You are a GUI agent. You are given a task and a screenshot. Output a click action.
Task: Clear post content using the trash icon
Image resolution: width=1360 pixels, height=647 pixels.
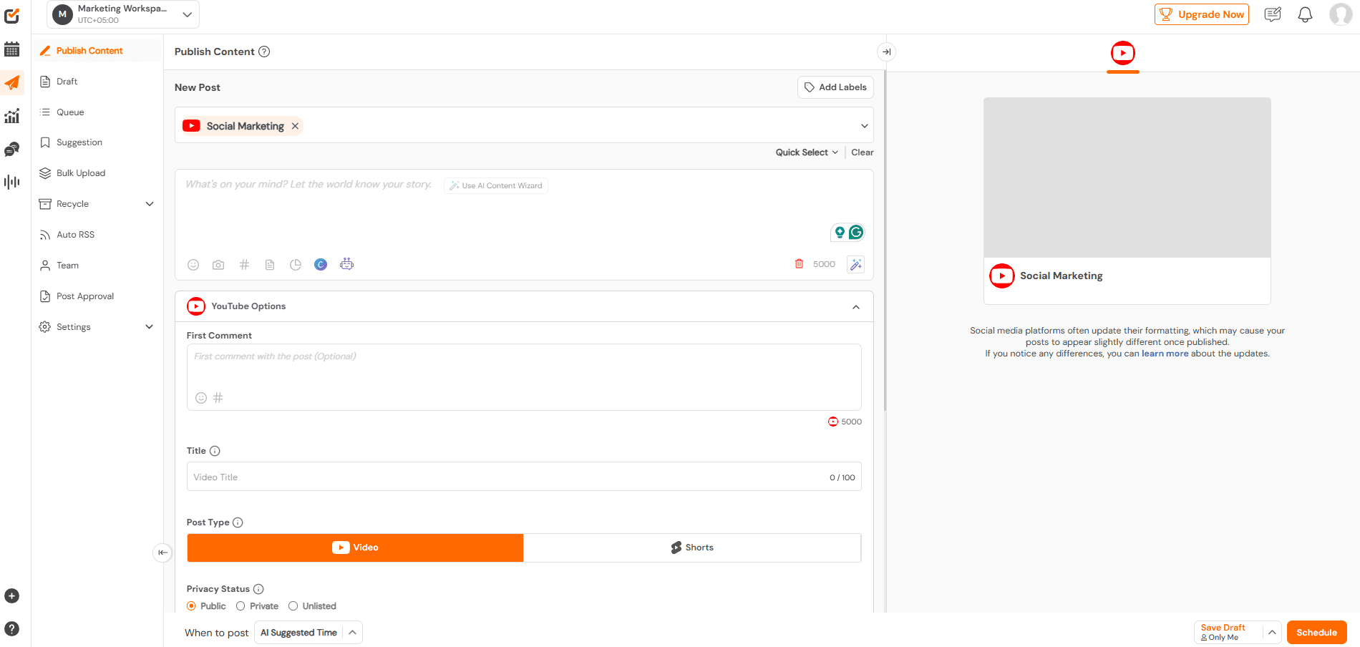pos(799,263)
